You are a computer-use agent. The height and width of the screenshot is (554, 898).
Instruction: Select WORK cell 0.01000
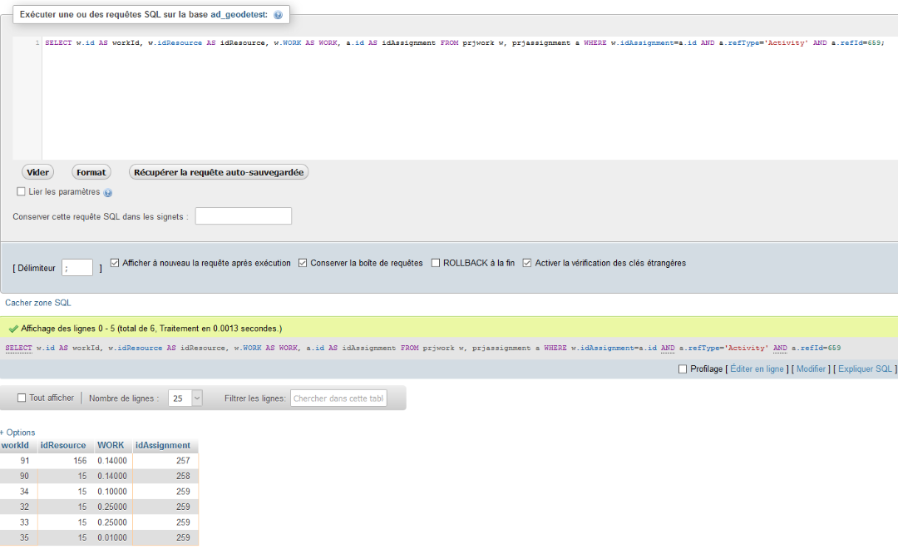114,537
